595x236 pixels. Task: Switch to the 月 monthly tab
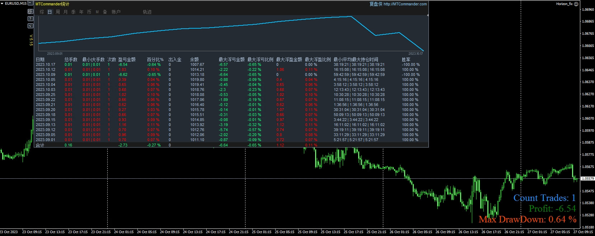point(66,12)
